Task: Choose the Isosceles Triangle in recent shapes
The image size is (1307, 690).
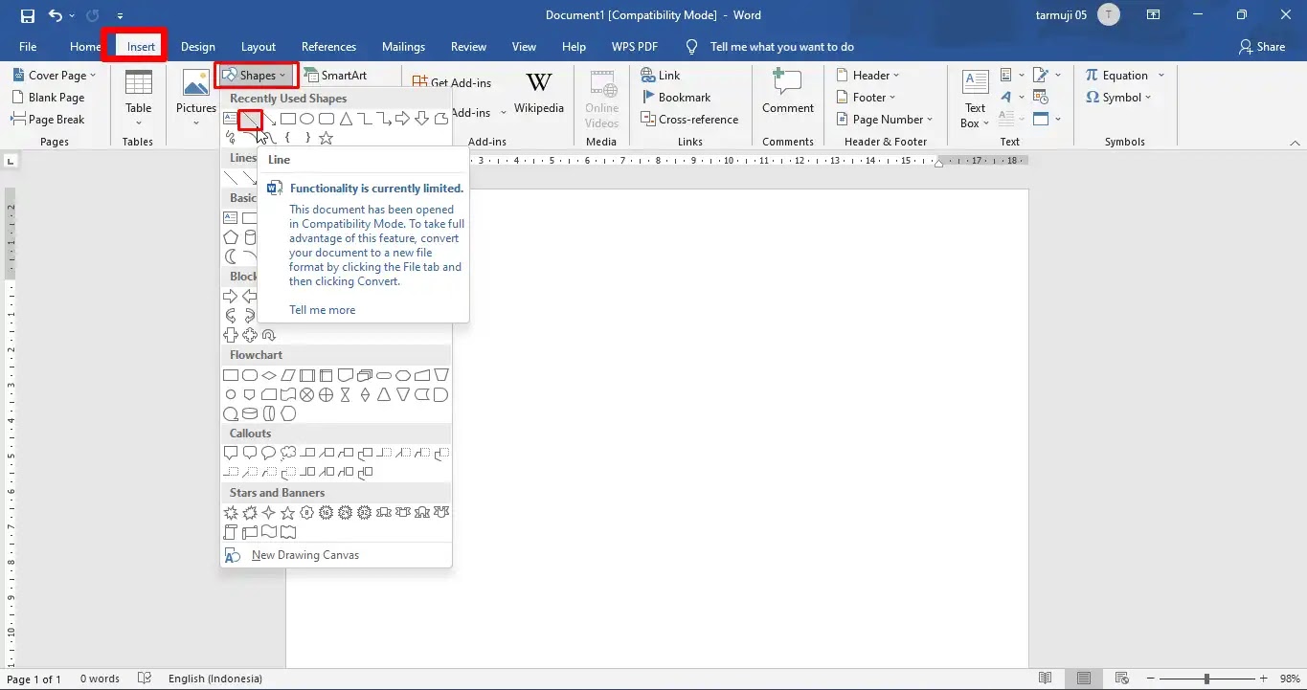Action: tap(346, 119)
